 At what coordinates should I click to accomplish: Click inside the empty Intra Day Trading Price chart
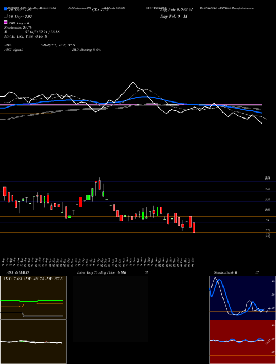click(x=110, y=309)
